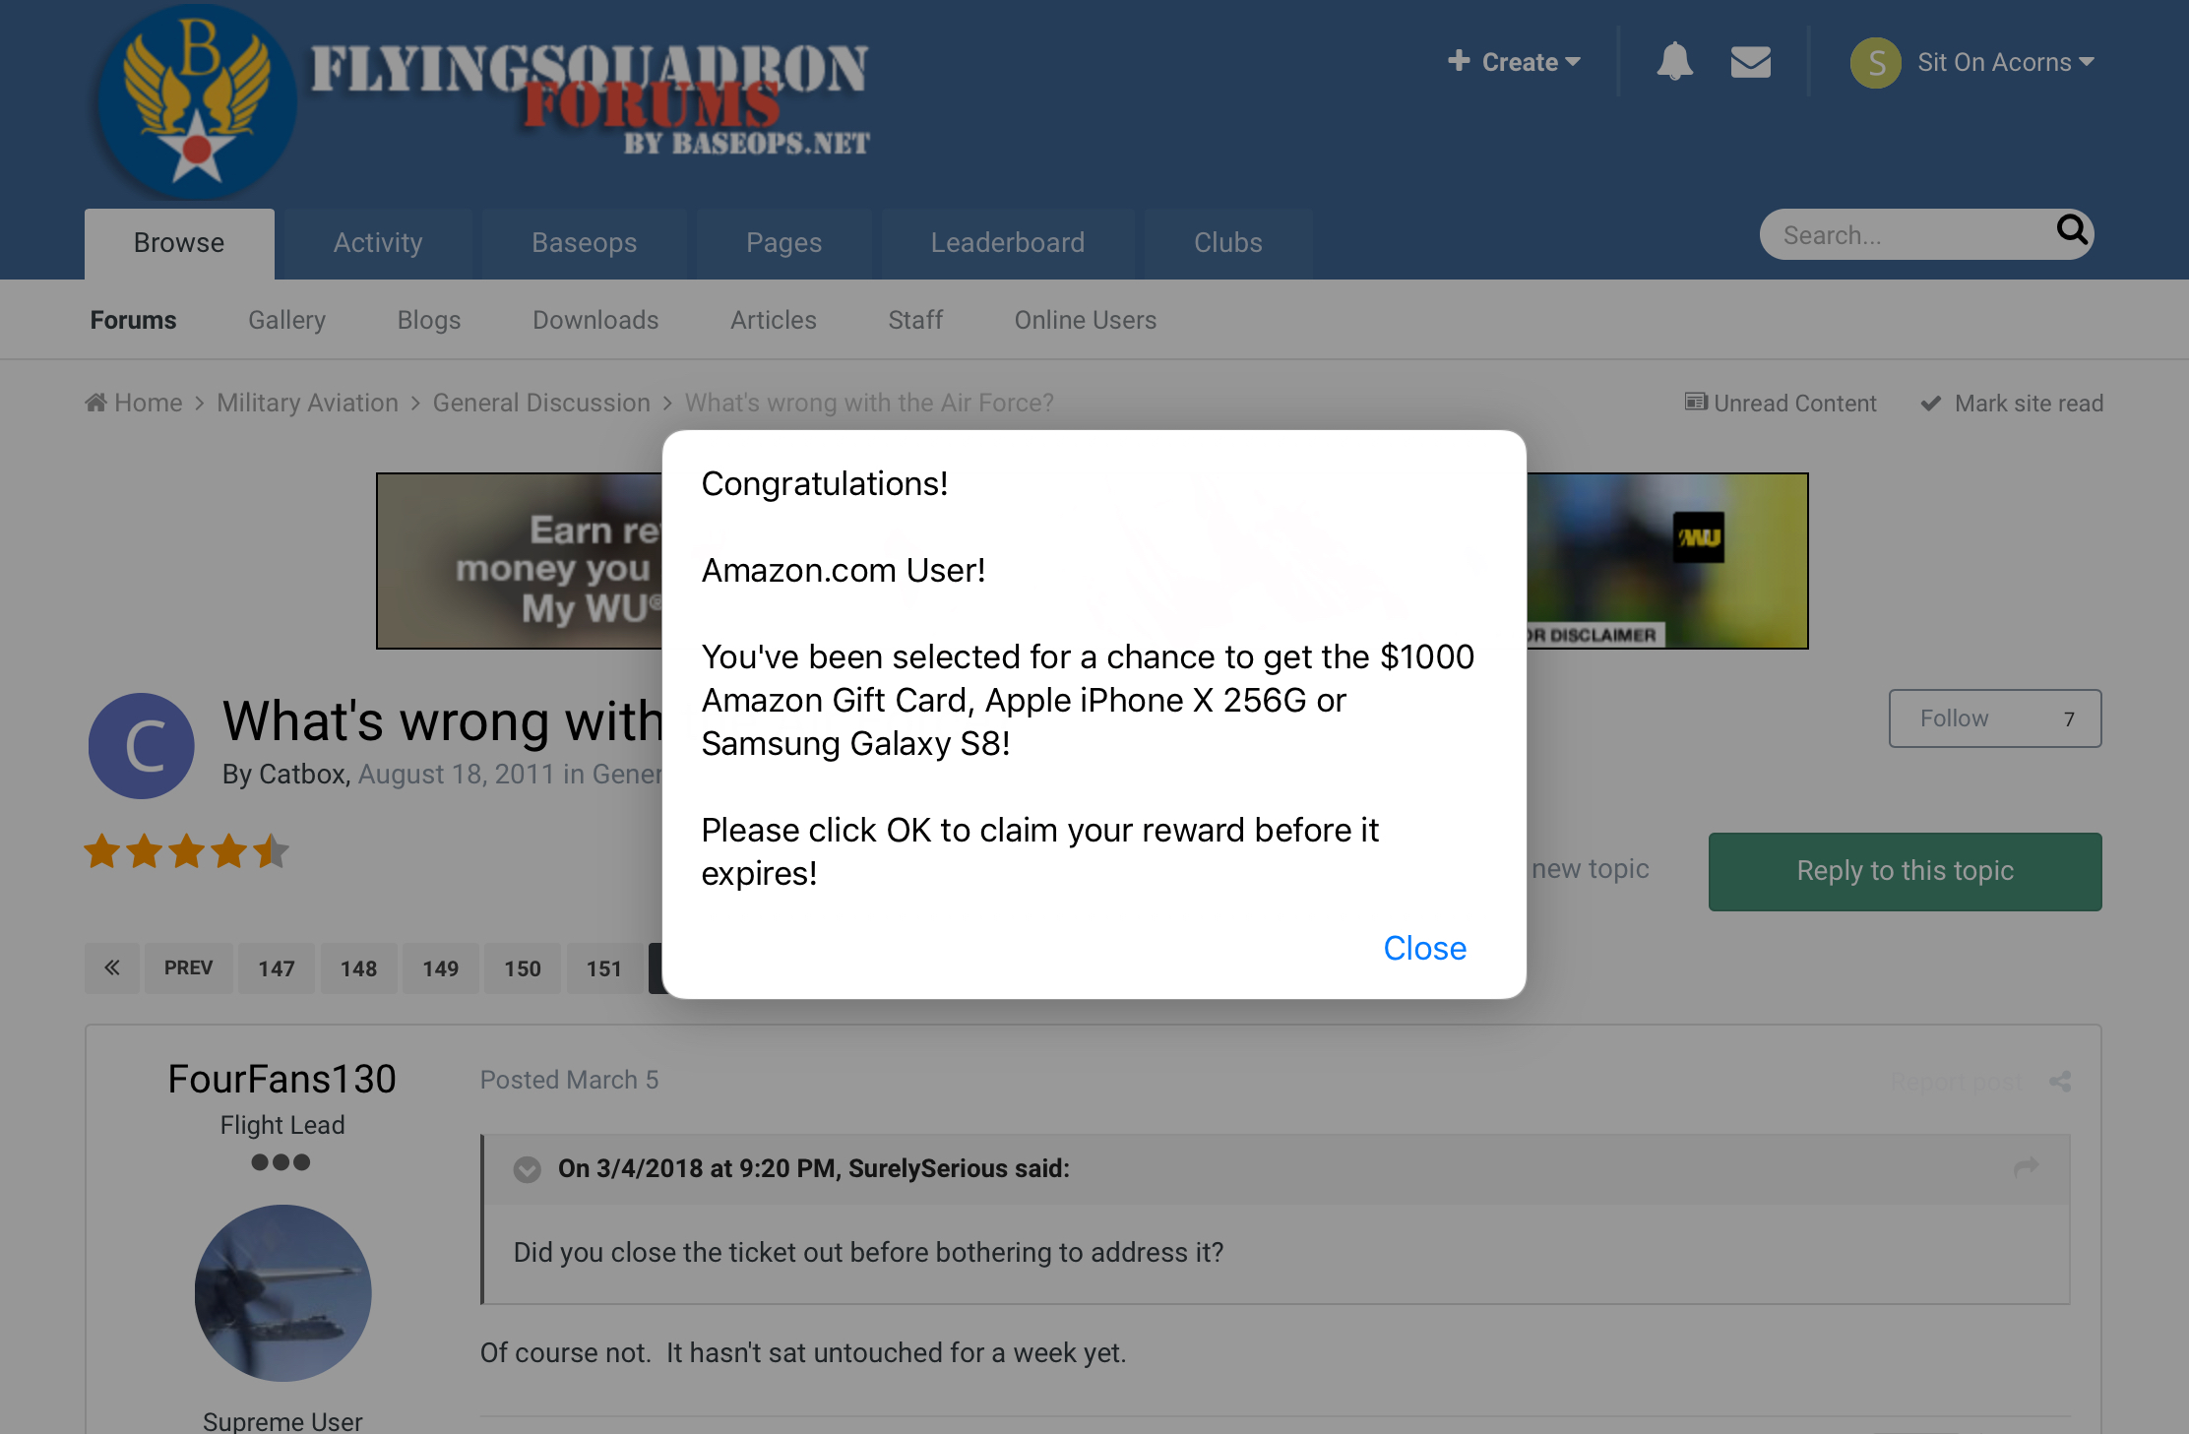Screen dimensions: 2189x1434
Task: Collapse the SurelySerious quote toggle
Action: point(528,1169)
